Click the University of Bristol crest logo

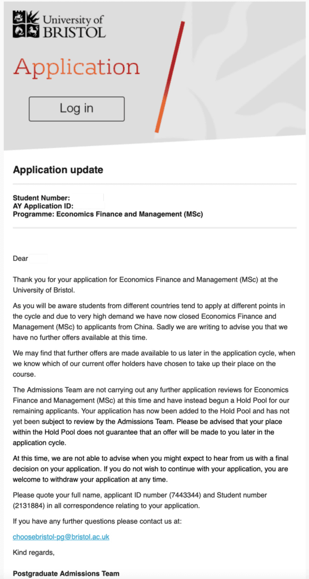[26, 24]
